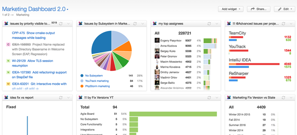This screenshot has height=135, width=297.
Task: Refresh the my top assignees widget
Action: click(209, 24)
